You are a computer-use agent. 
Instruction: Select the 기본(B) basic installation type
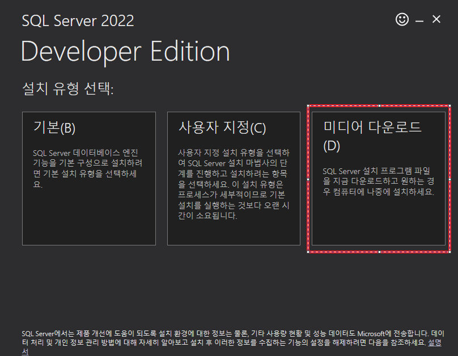(89, 179)
